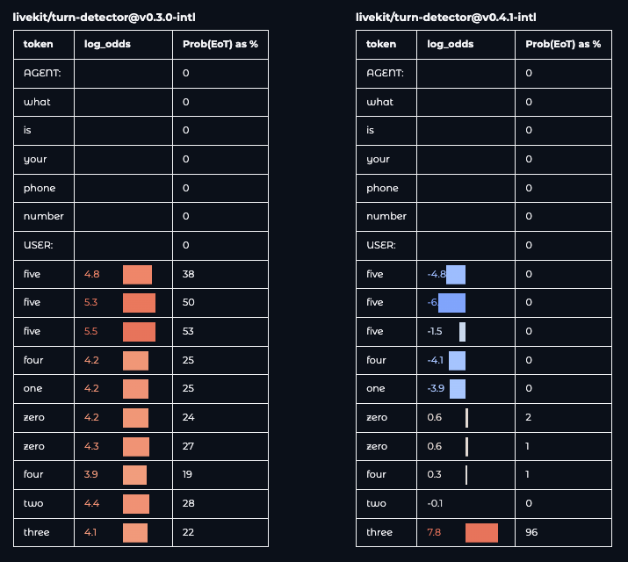
Task: Select the 38 percent probability cell
Action: point(188,274)
